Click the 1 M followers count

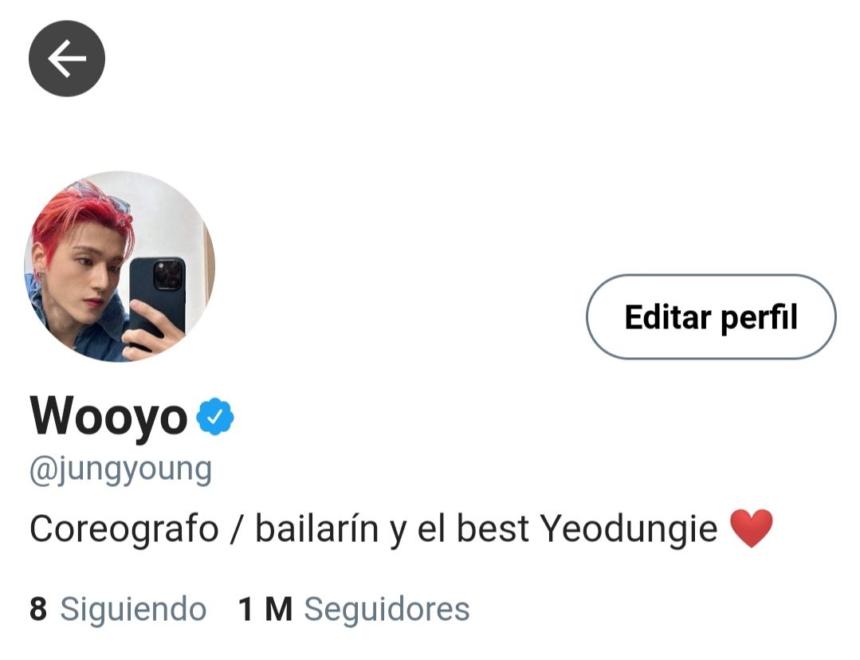[x=265, y=609]
